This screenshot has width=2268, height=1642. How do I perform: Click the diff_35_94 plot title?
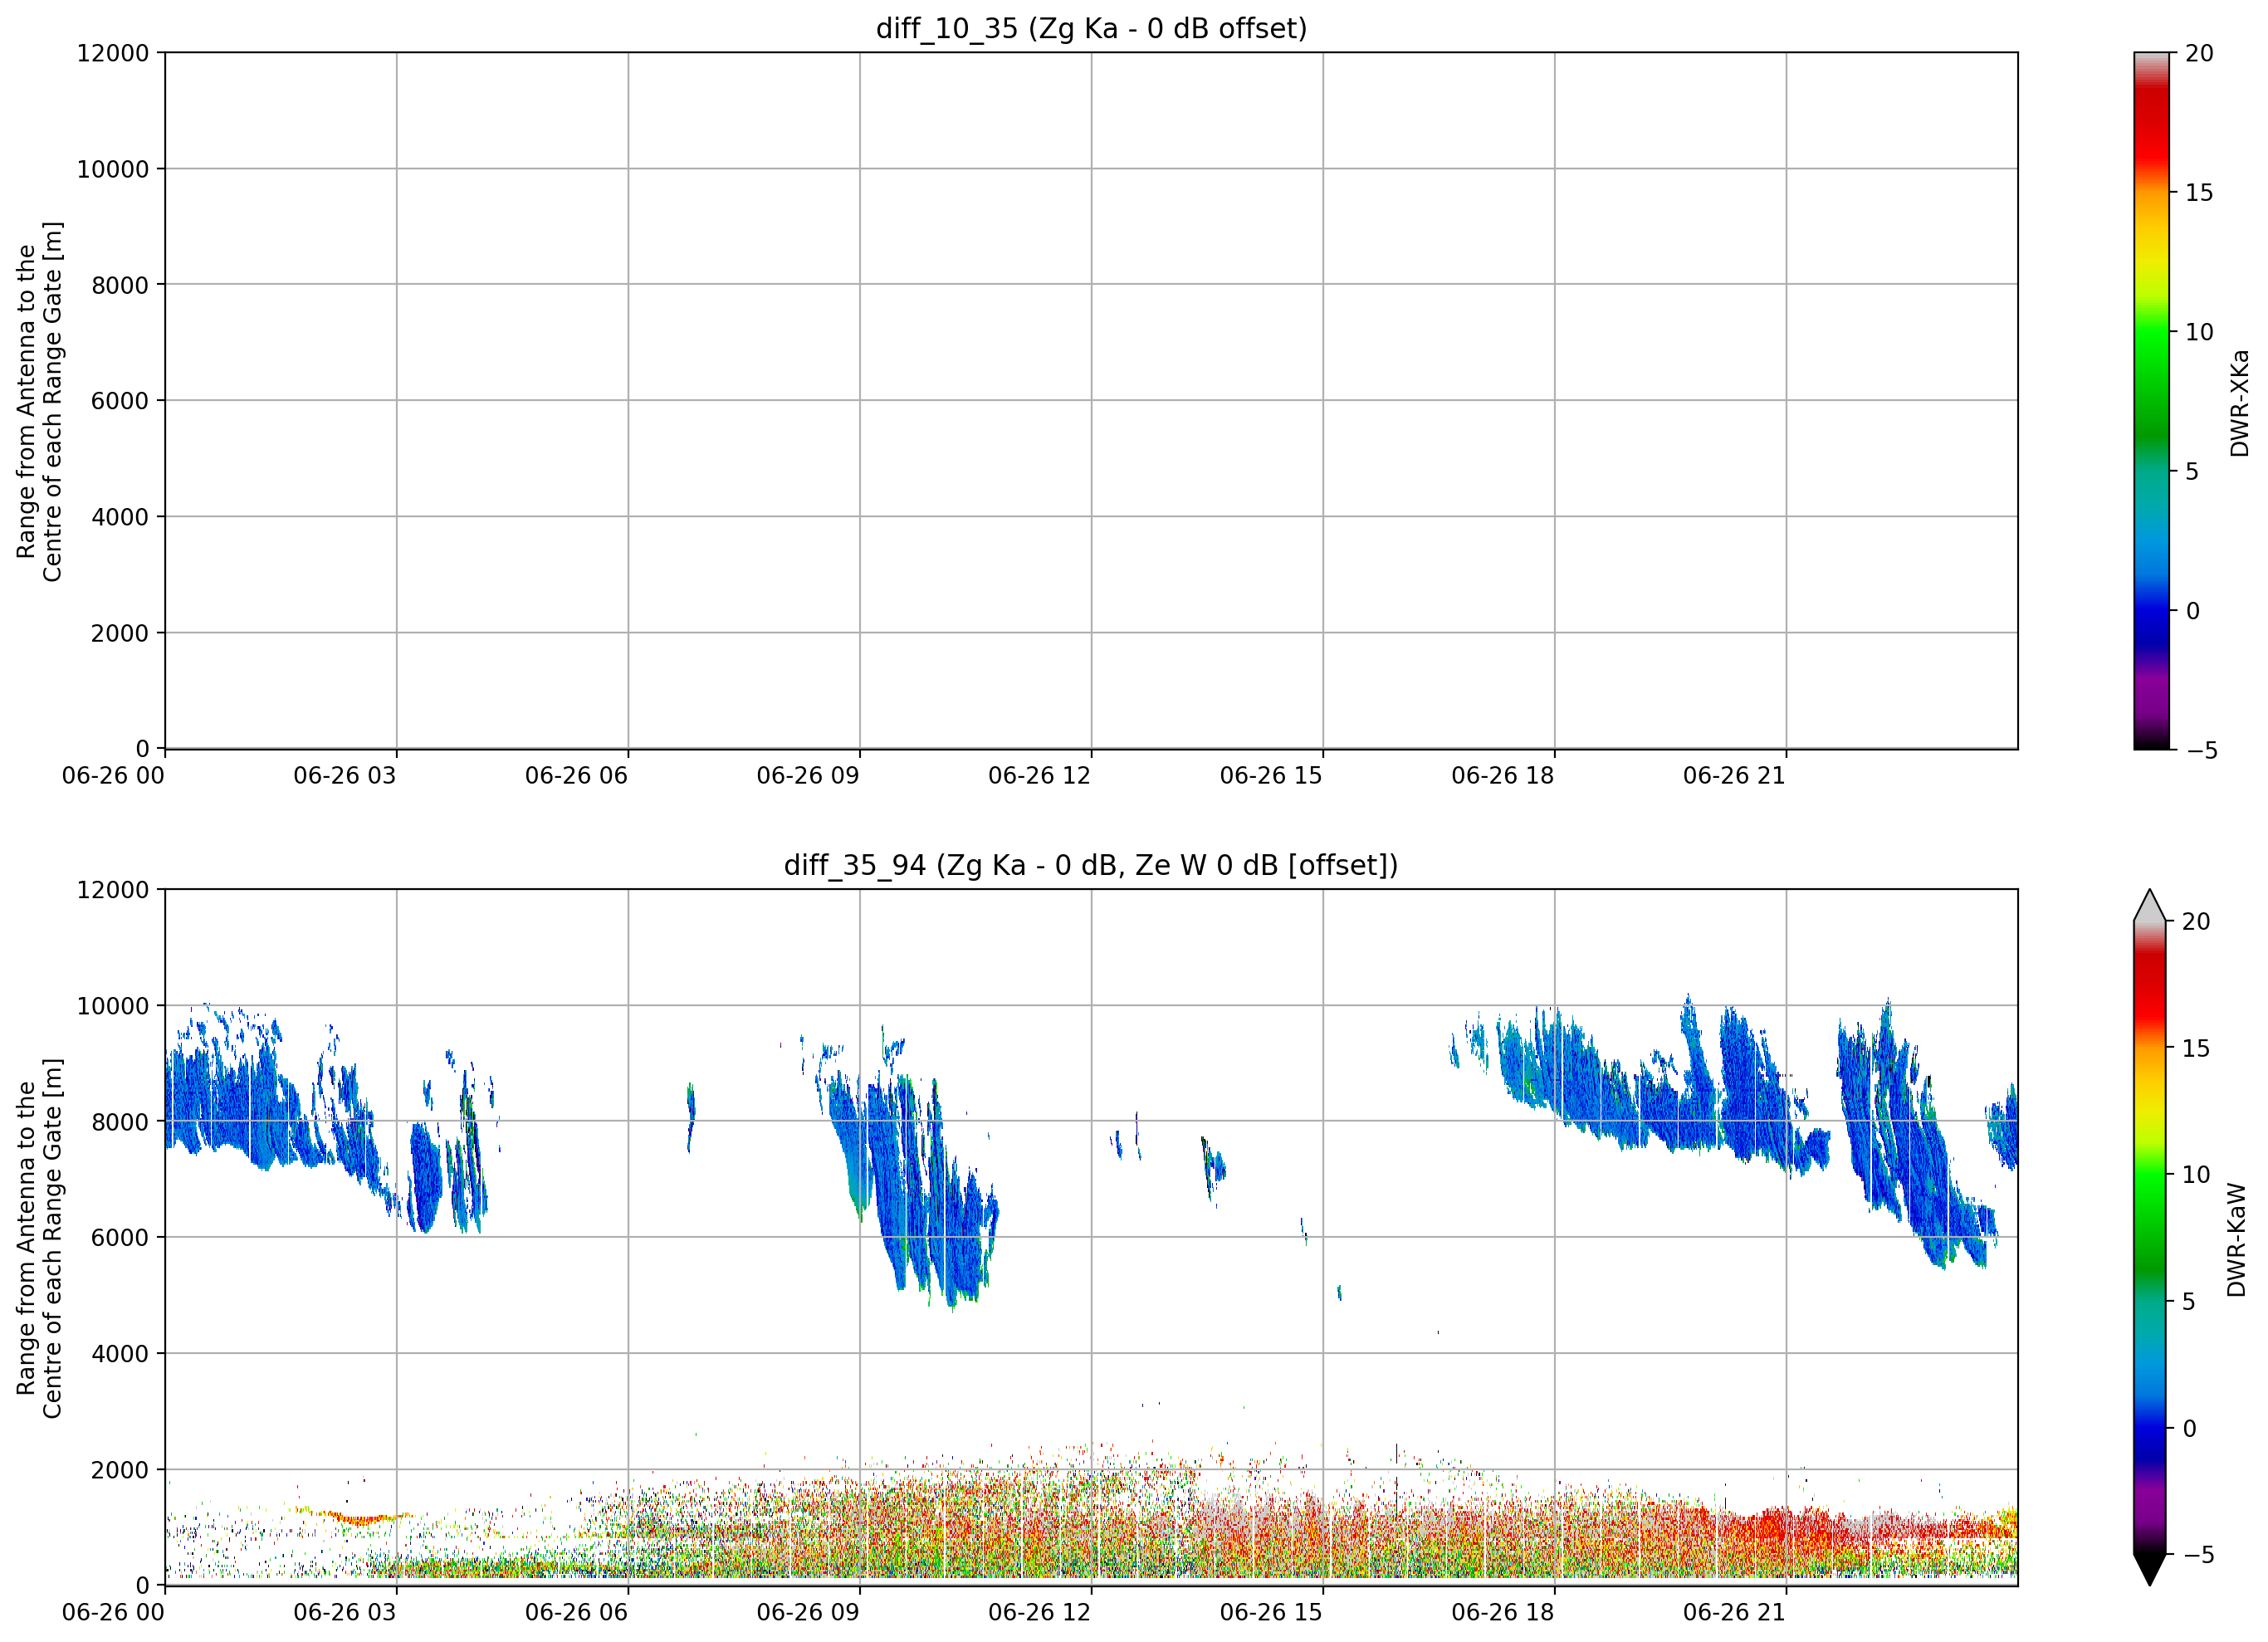click(x=1091, y=865)
